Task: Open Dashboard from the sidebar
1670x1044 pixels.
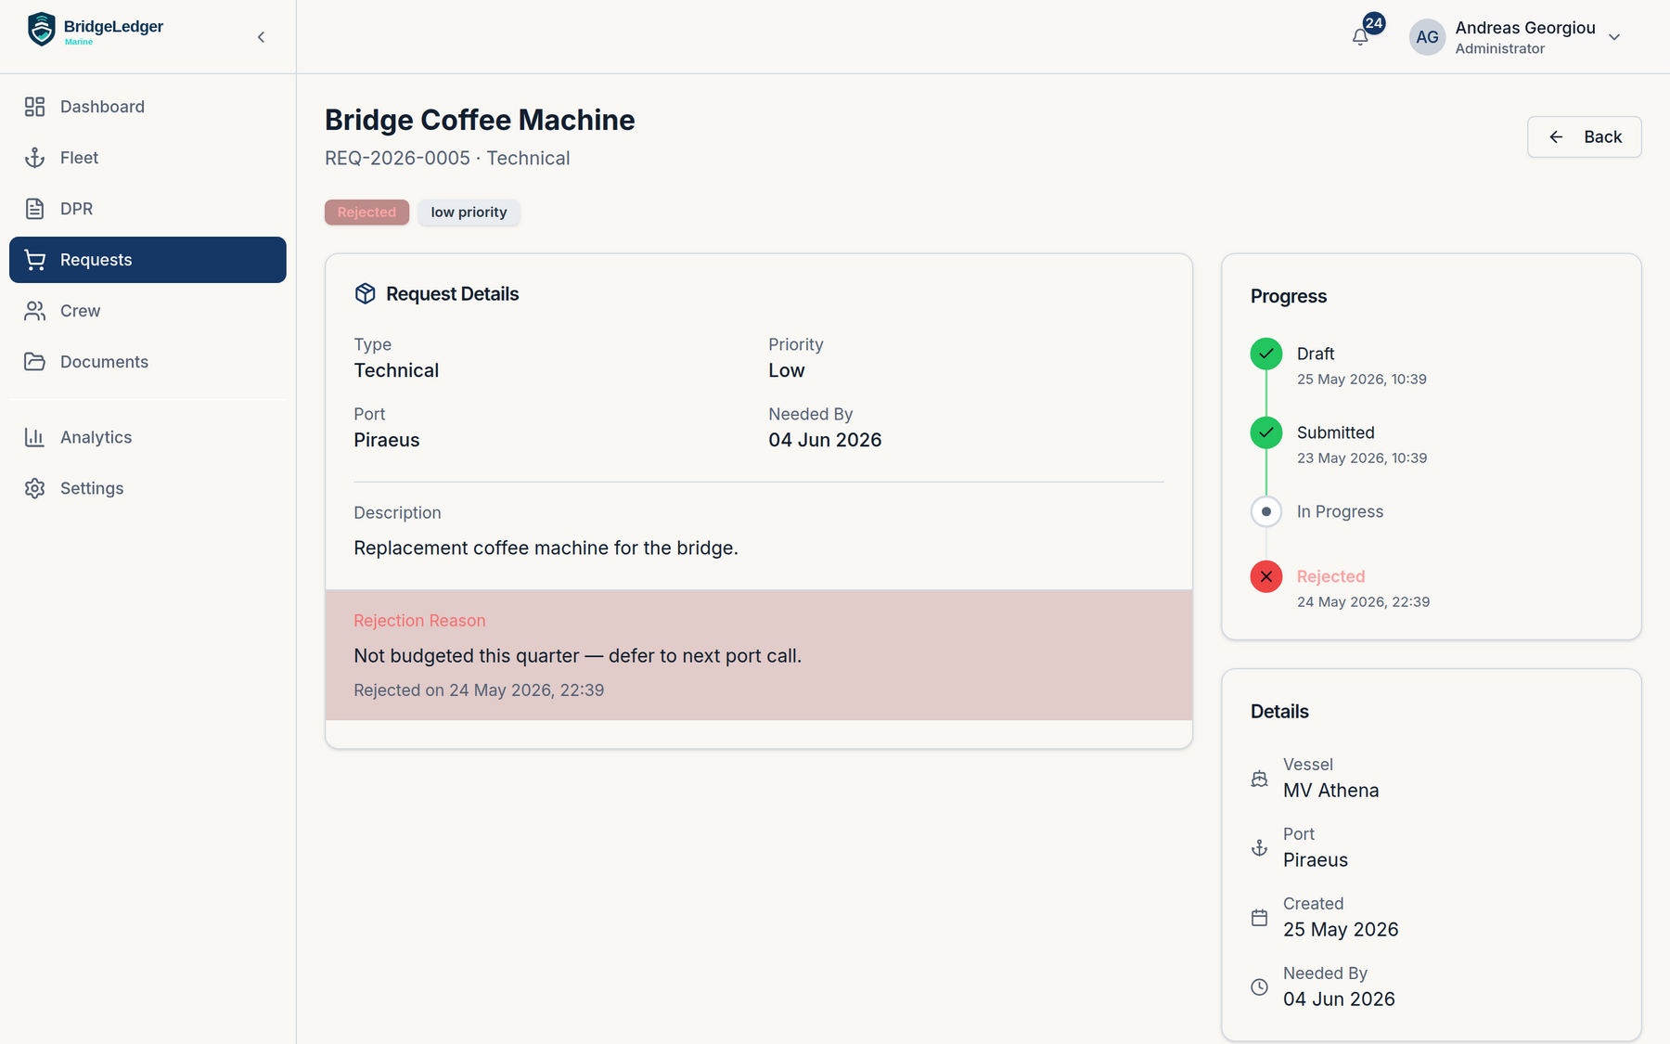Action: click(x=148, y=107)
